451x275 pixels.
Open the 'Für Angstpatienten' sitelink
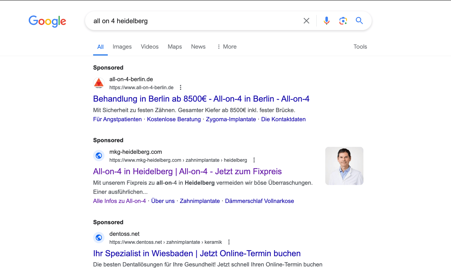tap(117, 119)
